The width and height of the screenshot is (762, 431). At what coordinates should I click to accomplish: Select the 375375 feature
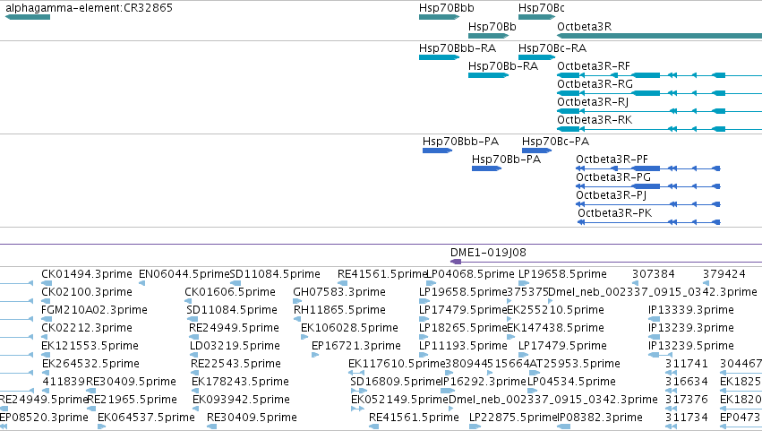(509, 302)
